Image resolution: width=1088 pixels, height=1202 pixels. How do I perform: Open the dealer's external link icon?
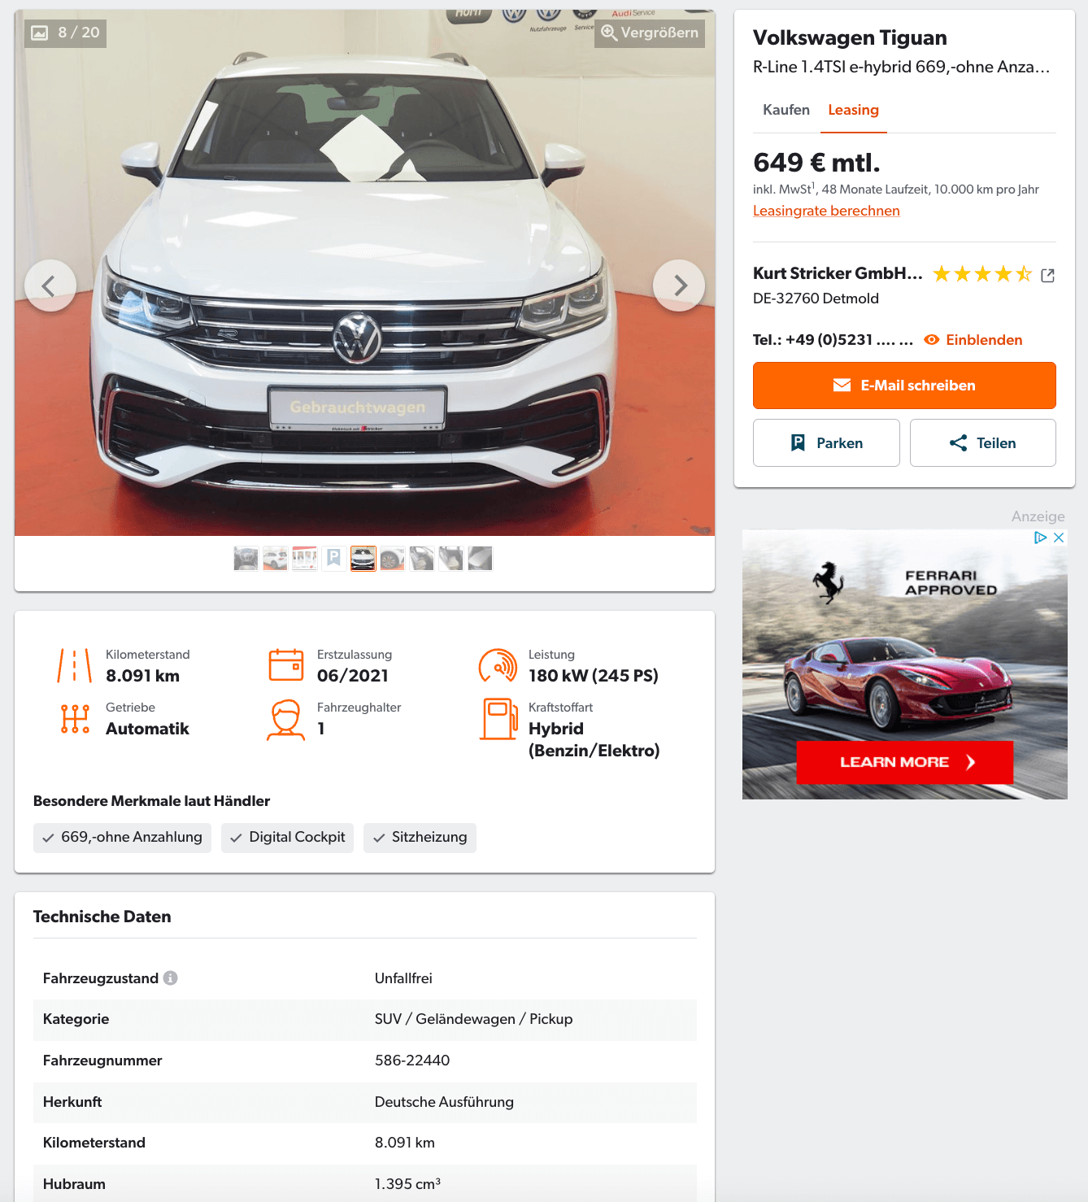coord(1048,275)
